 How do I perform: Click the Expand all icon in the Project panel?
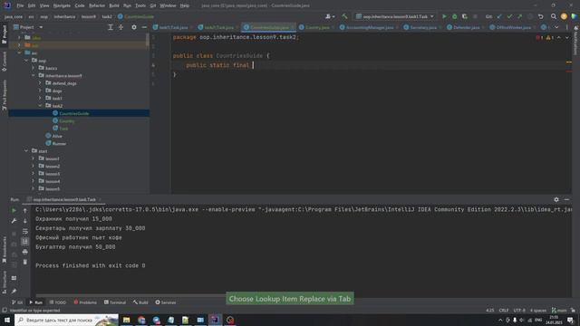click(x=111, y=27)
